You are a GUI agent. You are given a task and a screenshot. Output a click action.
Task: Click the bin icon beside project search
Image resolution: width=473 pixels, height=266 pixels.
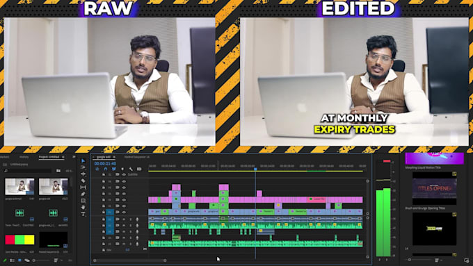pos(58,171)
